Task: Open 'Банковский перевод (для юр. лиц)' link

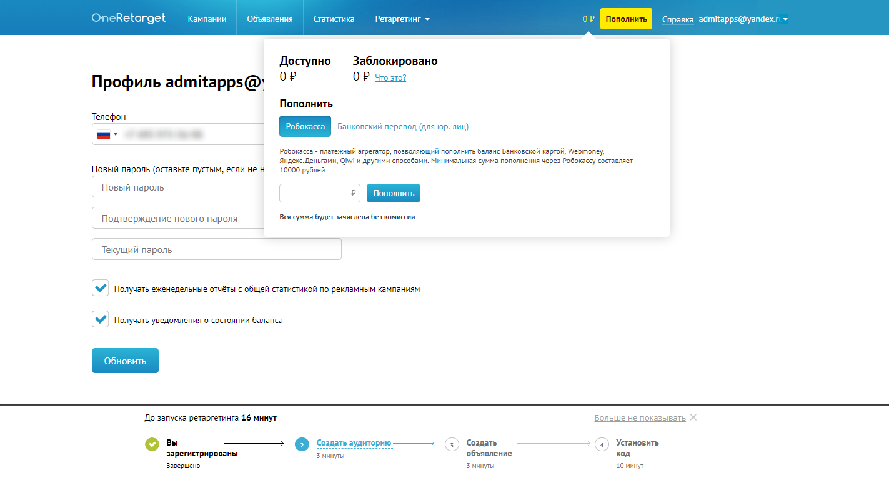Action: click(x=402, y=126)
